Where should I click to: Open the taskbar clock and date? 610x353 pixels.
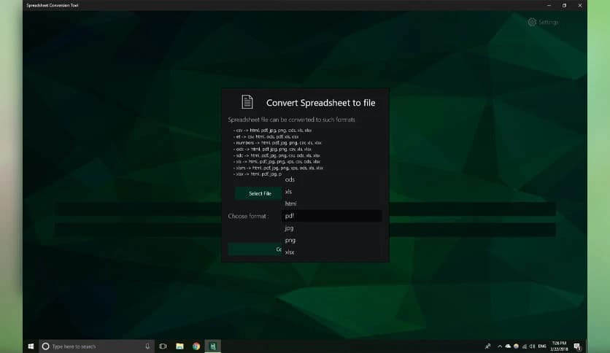[559, 346]
